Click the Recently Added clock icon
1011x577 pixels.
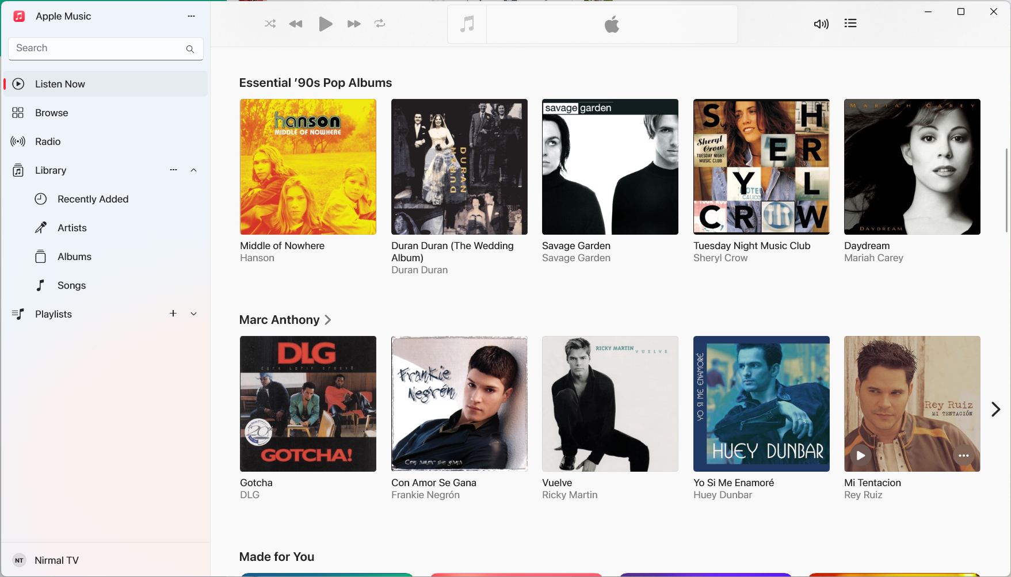click(40, 199)
